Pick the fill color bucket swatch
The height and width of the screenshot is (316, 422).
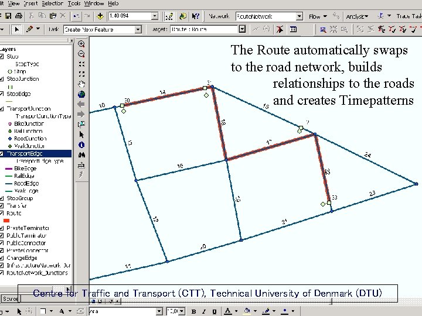[247, 311]
